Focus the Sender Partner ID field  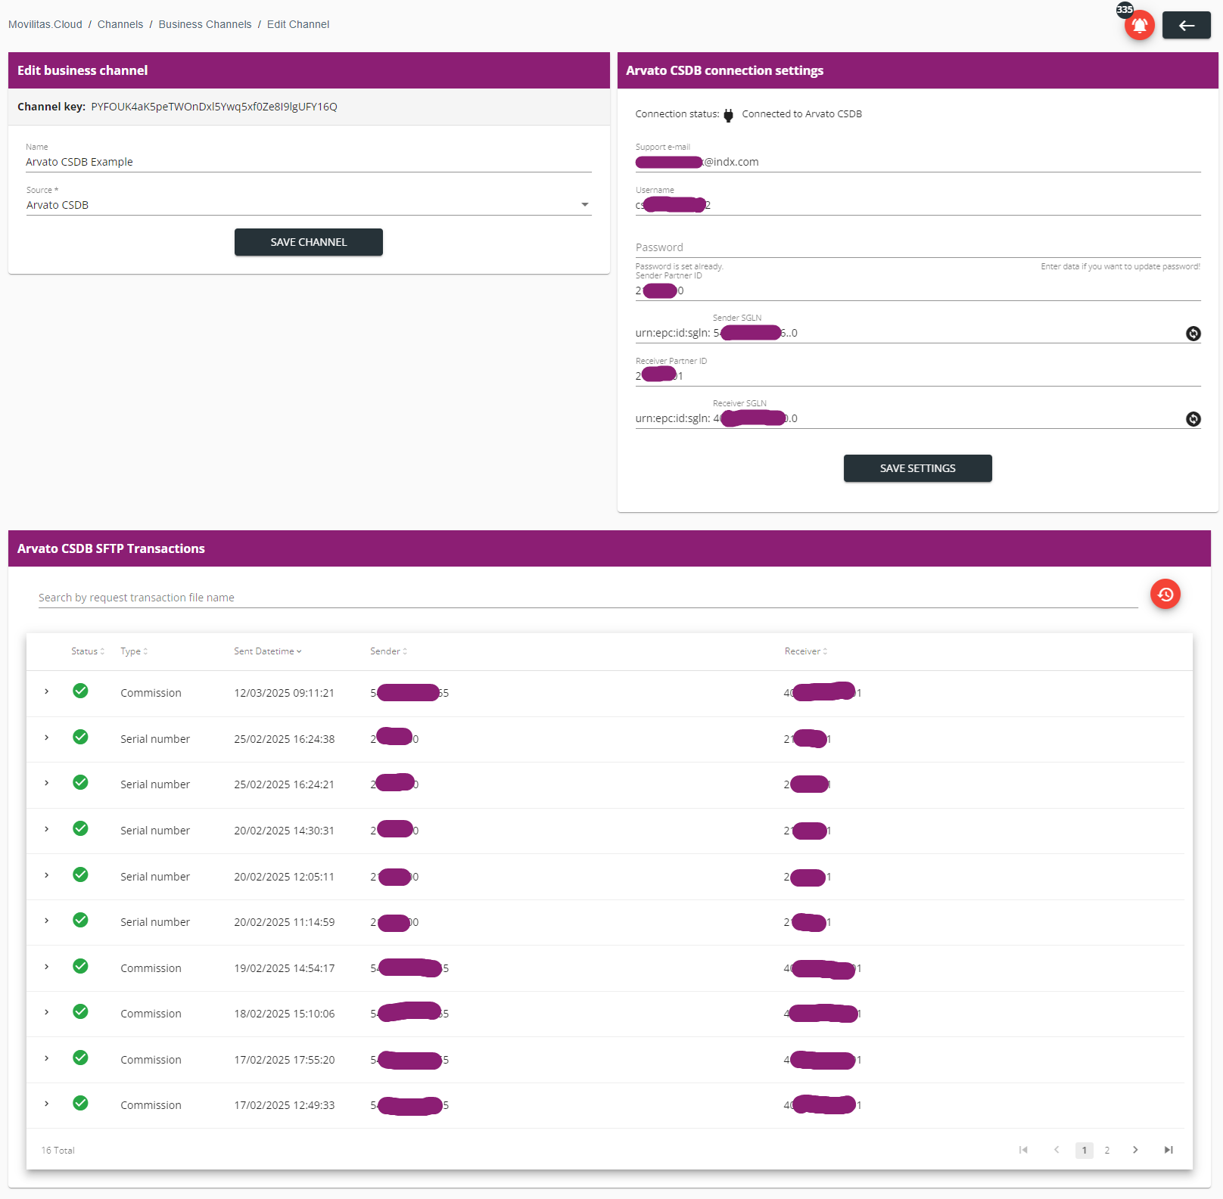pyautogui.click(x=918, y=290)
